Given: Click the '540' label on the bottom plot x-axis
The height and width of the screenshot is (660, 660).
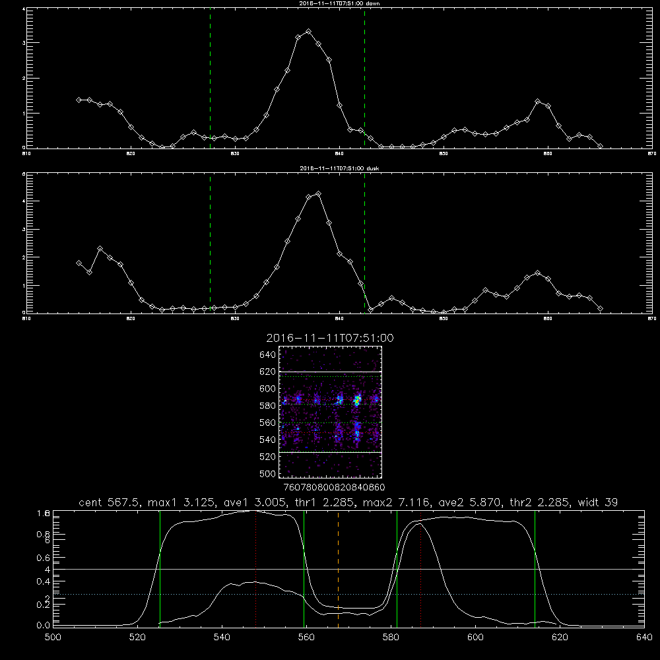Looking at the screenshot, I should coord(222,638).
